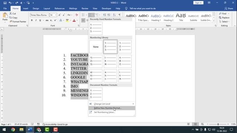Save the document from the quick access toolbar
237x133 pixels.
coord(5,3)
